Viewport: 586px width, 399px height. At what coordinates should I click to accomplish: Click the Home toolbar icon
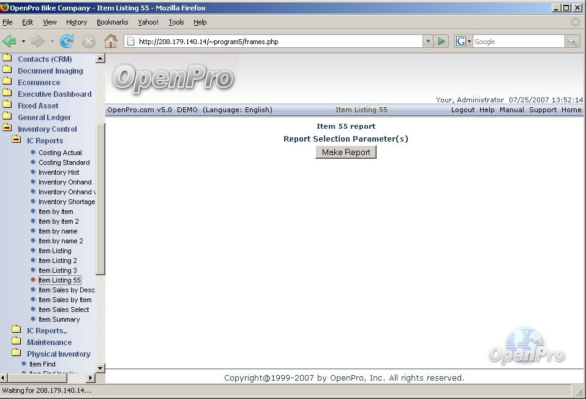[x=110, y=41]
